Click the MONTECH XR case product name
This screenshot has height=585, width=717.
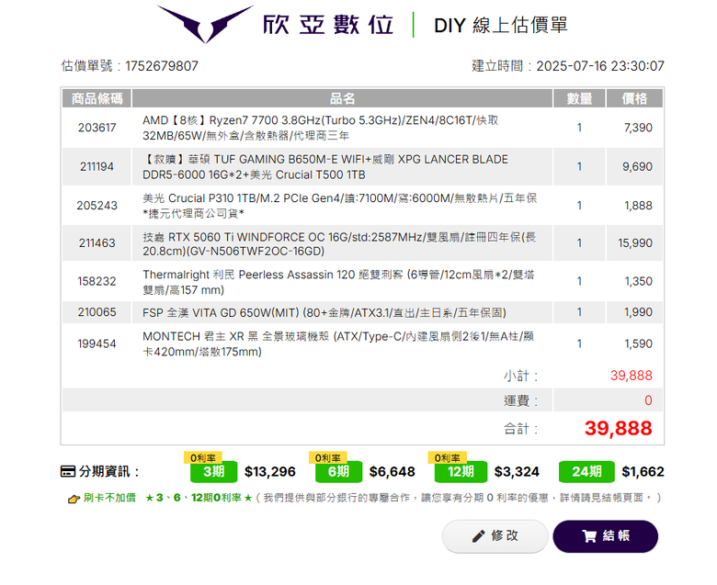338,343
